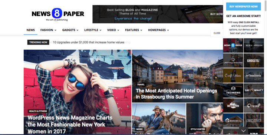The height and width of the screenshot is (135, 267).
Task: Click the STYLE HUNTER category tag
Action: [198, 129]
